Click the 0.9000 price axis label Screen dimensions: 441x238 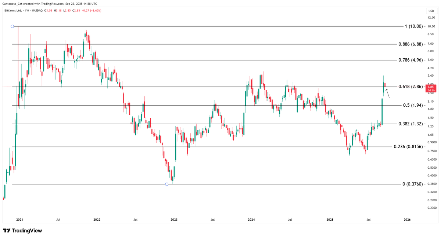432,142
